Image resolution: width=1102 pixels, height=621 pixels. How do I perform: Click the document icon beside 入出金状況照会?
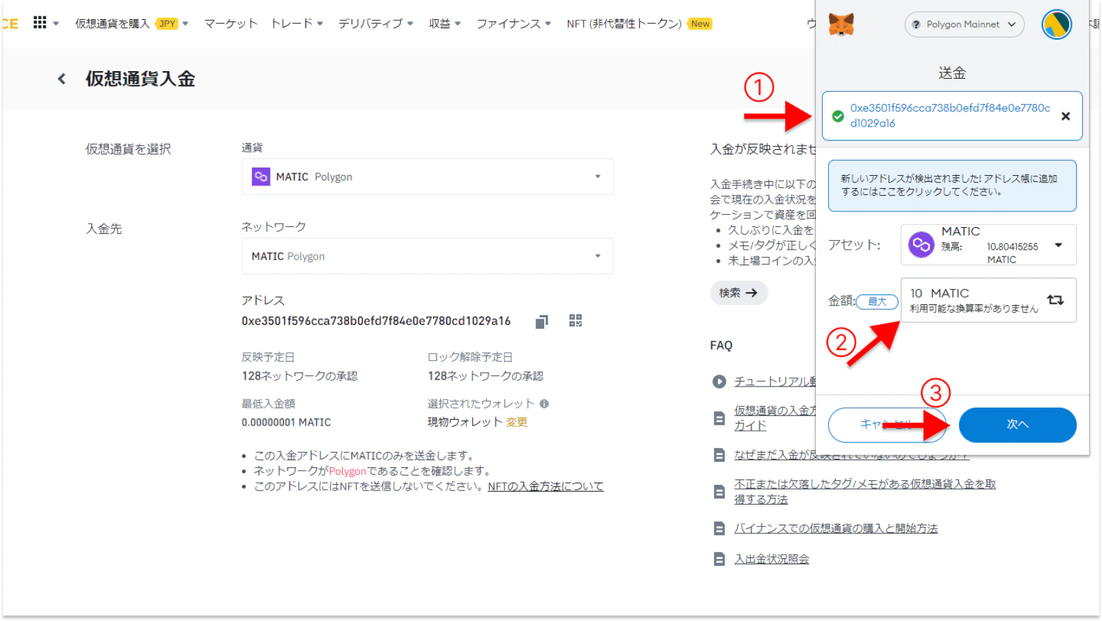719,559
